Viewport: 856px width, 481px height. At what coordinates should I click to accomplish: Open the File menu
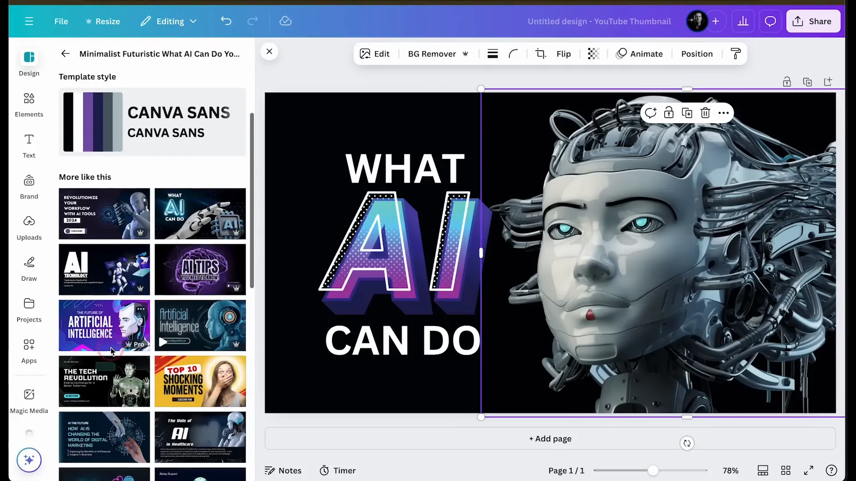click(61, 21)
